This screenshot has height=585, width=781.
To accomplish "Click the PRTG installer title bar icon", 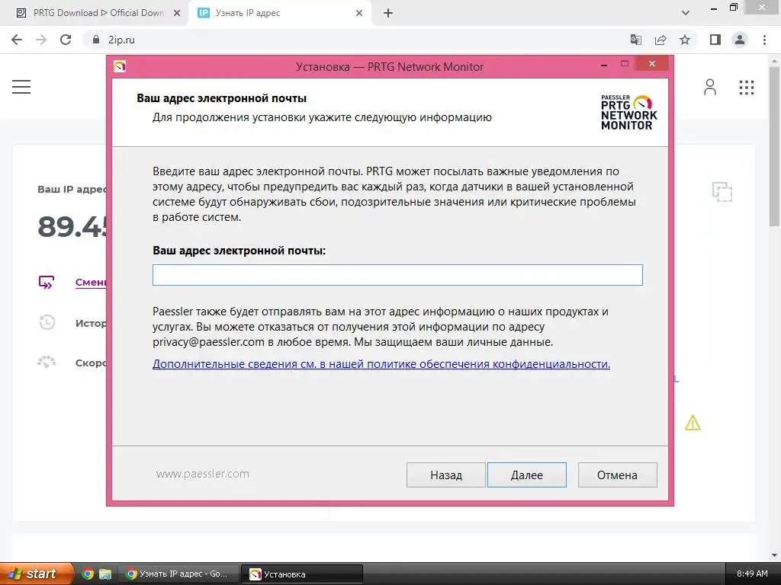I will (120, 66).
